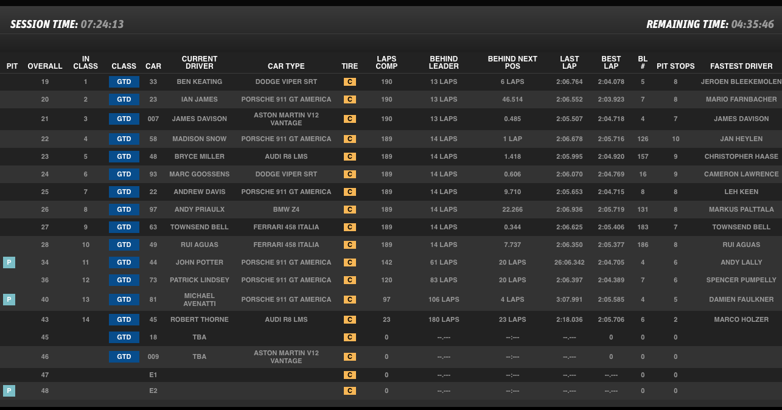The height and width of the screenshot is (410, 782).
Task: Click last lap time 26:06.342
Action: [569, 262]
